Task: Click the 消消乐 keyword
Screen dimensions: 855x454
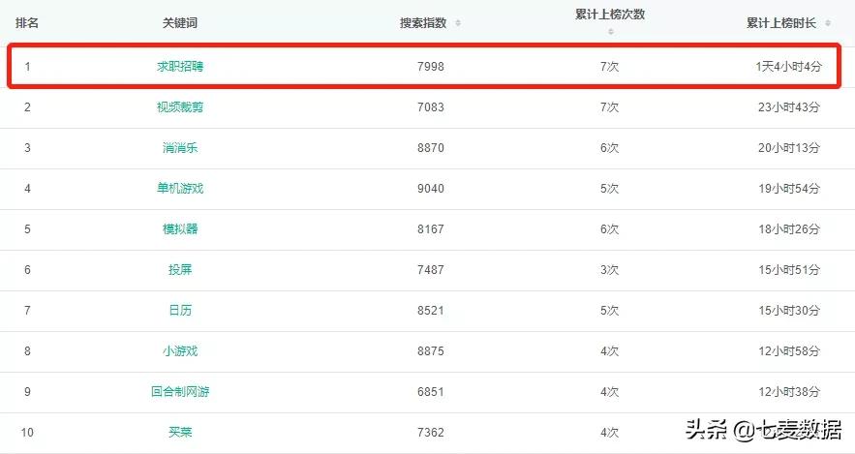Action: tap(180, 148)
